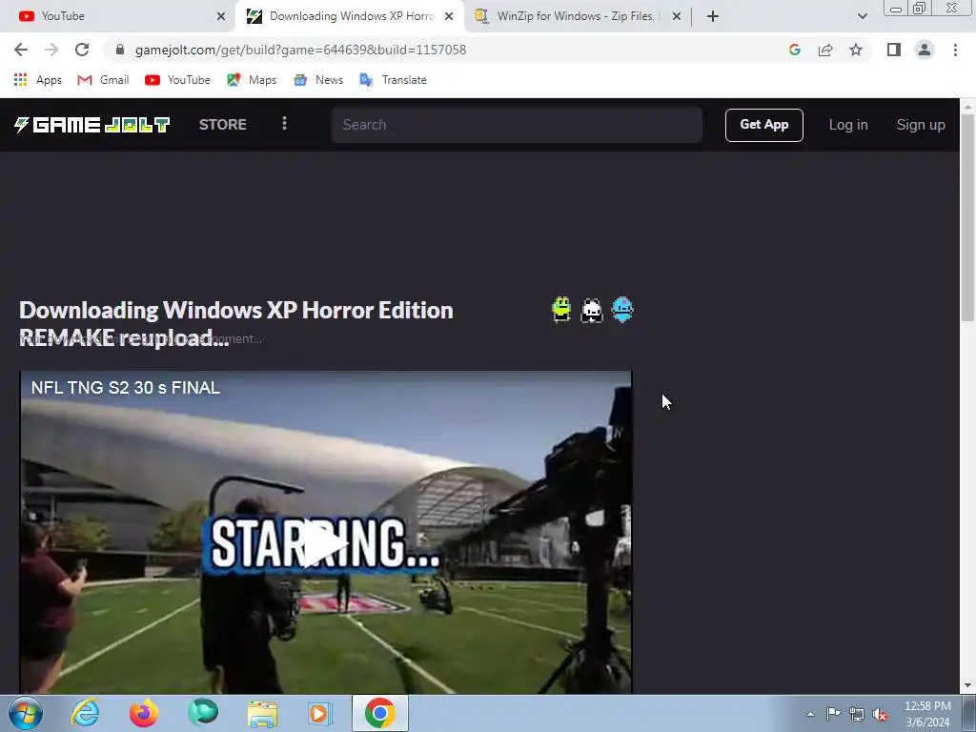Screen dimensions: 976x732
Task: Click the NFL TNG S2 30 s FINAL title
Action: pyautogui.click(x=126, y=388)
